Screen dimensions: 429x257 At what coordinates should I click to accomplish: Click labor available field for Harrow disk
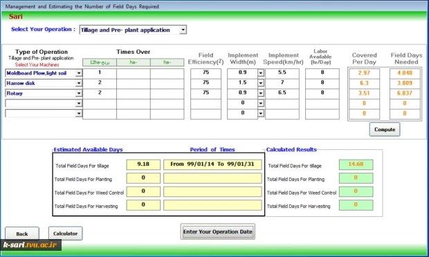click(322, 84)
